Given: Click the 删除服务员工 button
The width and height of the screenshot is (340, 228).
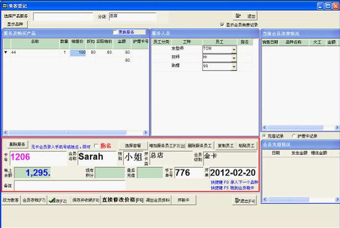Looking at the screenshot, I should pyautogui.click(x=200, y=146).
